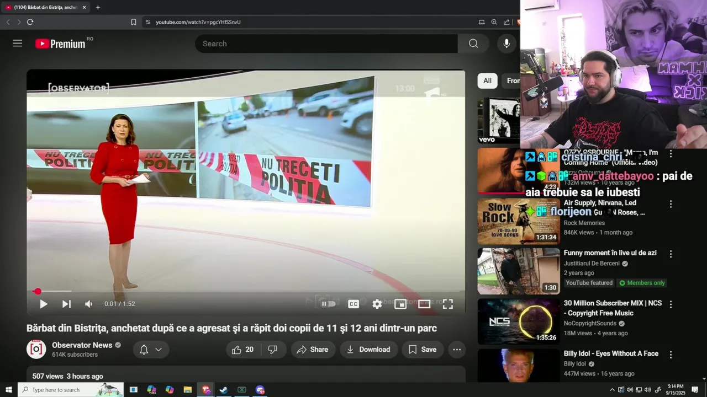Click the browser address bar URL
Viewport: 707px width, 397px height.
point(198,22)
